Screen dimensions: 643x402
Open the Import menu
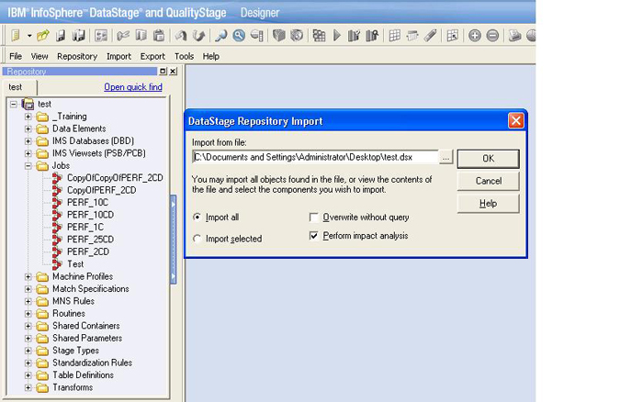(x=118, y=56)
